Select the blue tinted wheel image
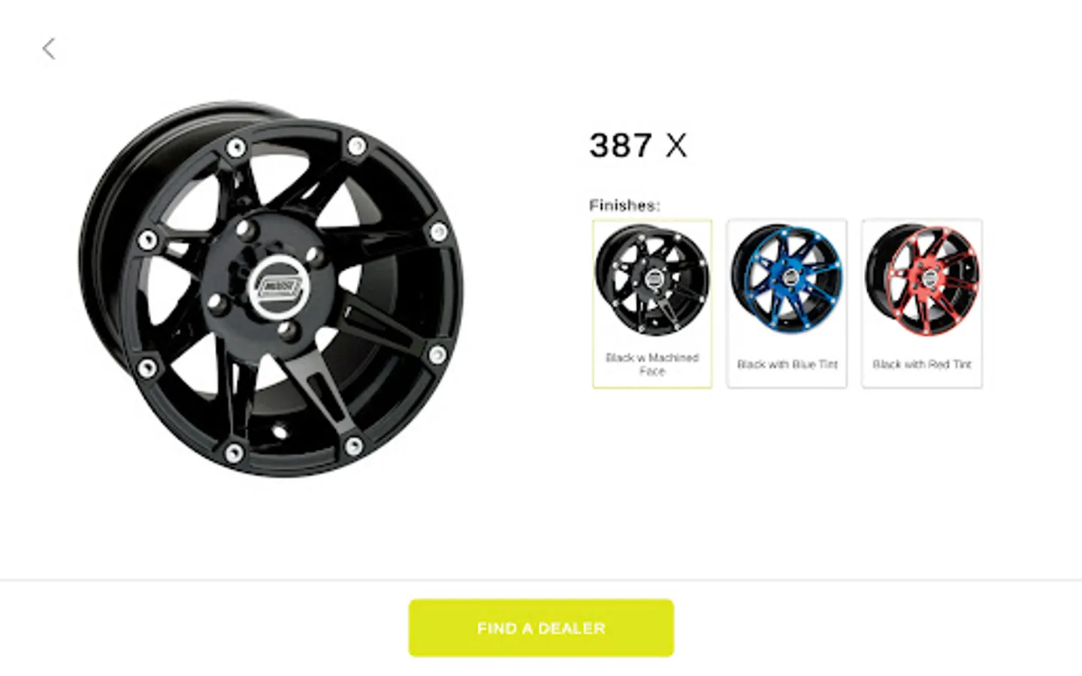 (x=787, y=278)
